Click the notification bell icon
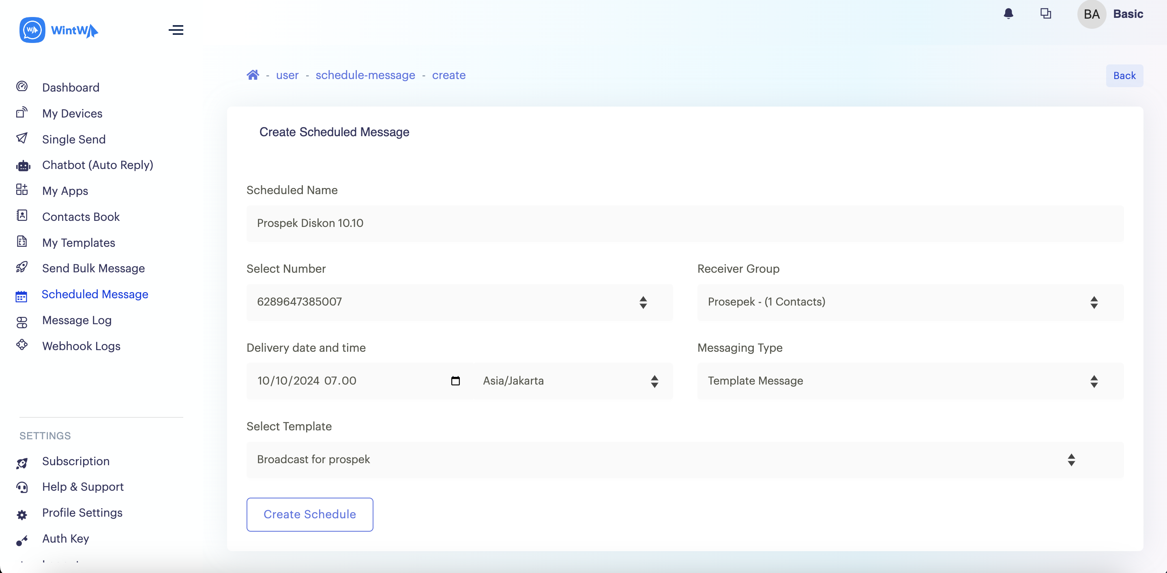Viewport: 1167px width, 573px height. point(1008,14)
